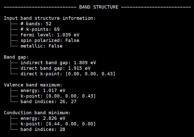The height and width of the screenshot is (137, 194).
Task: Click the 'Conduction band minimum:' heading
Action: 37,113
